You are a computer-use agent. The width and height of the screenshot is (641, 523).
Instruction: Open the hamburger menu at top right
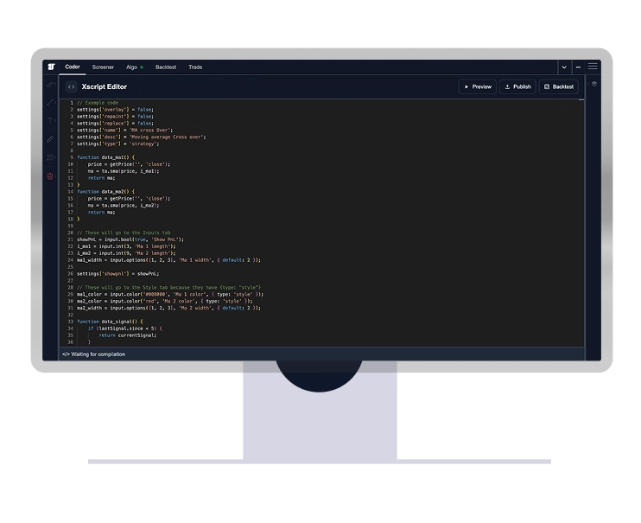pos(593,67)
